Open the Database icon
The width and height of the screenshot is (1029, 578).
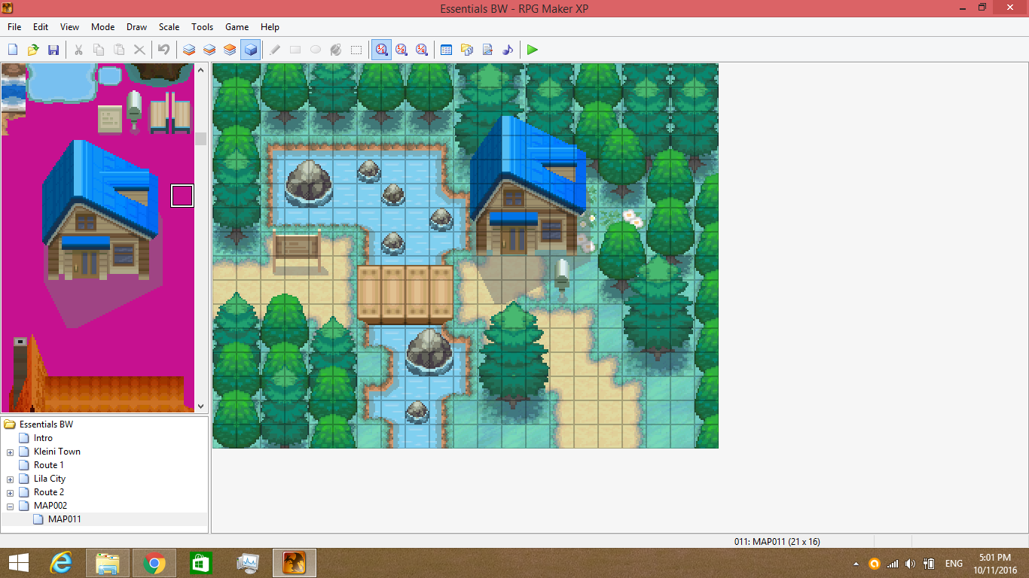pyautogui.click(x=446, y=50)
